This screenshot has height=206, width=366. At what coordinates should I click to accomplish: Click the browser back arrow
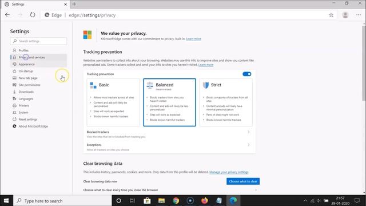point(7,15)
